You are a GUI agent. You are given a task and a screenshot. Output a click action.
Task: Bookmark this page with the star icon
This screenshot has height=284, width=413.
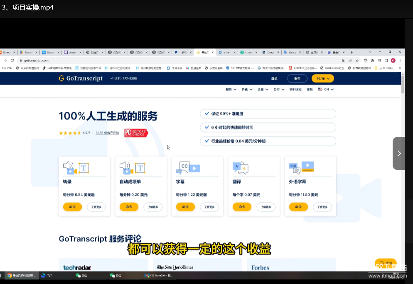[357, 61]
